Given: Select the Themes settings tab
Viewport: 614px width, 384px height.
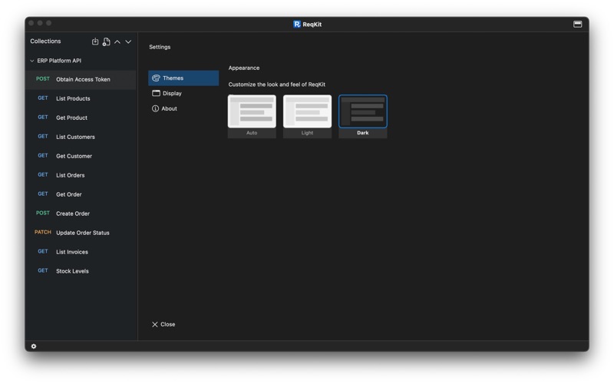Looking at the screenshot, I should [x=183, y=78].
